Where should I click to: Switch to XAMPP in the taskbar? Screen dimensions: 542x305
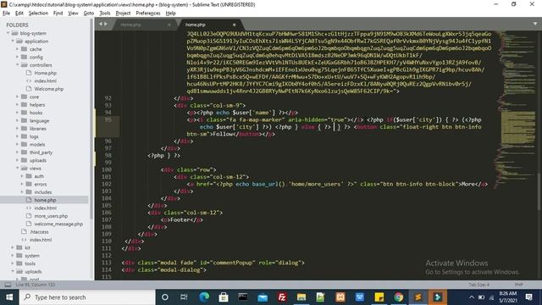[340, 297]
